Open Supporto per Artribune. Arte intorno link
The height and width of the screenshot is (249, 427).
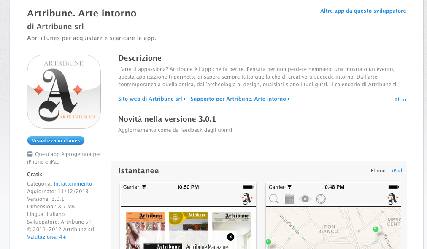pos(240,99)
